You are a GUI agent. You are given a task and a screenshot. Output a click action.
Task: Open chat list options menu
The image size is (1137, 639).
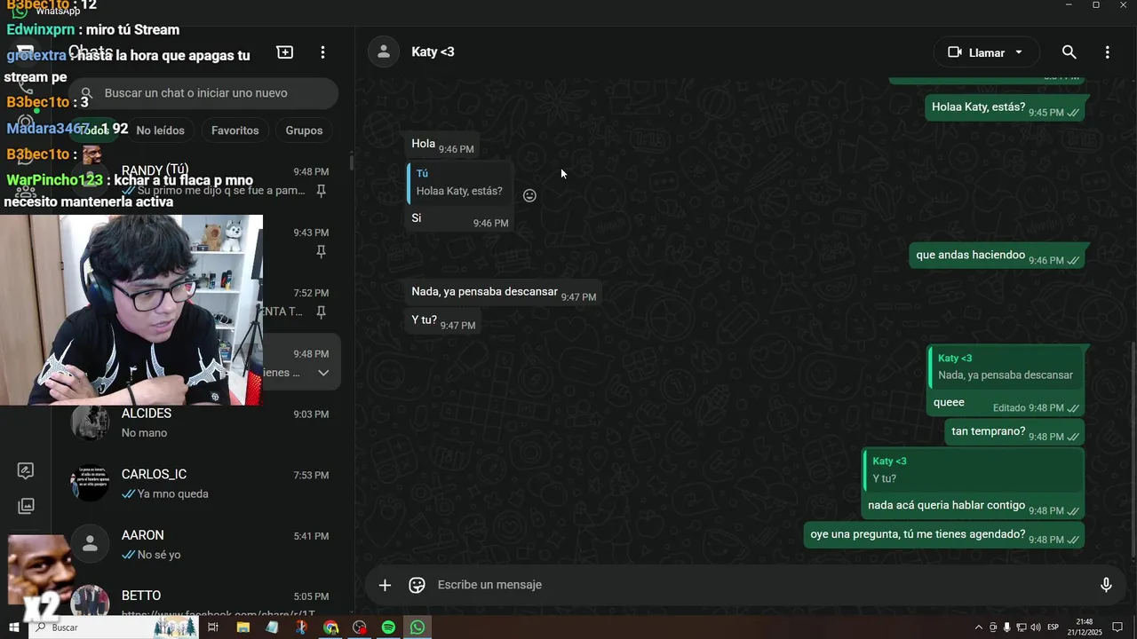[322, 52]
